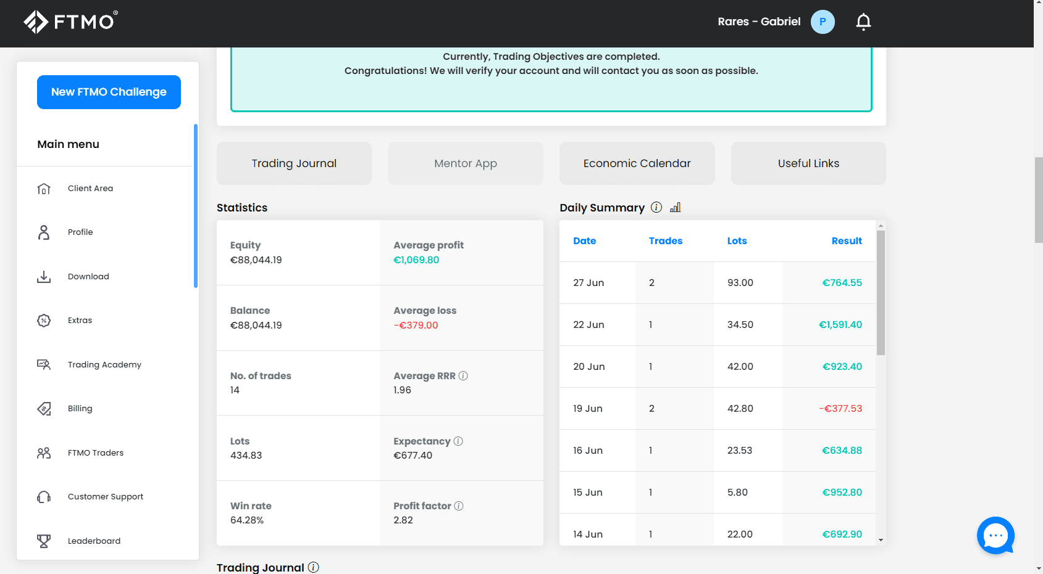Click the FTMO logo
The image size is (1043, 574).
click(x=70, y=22)
